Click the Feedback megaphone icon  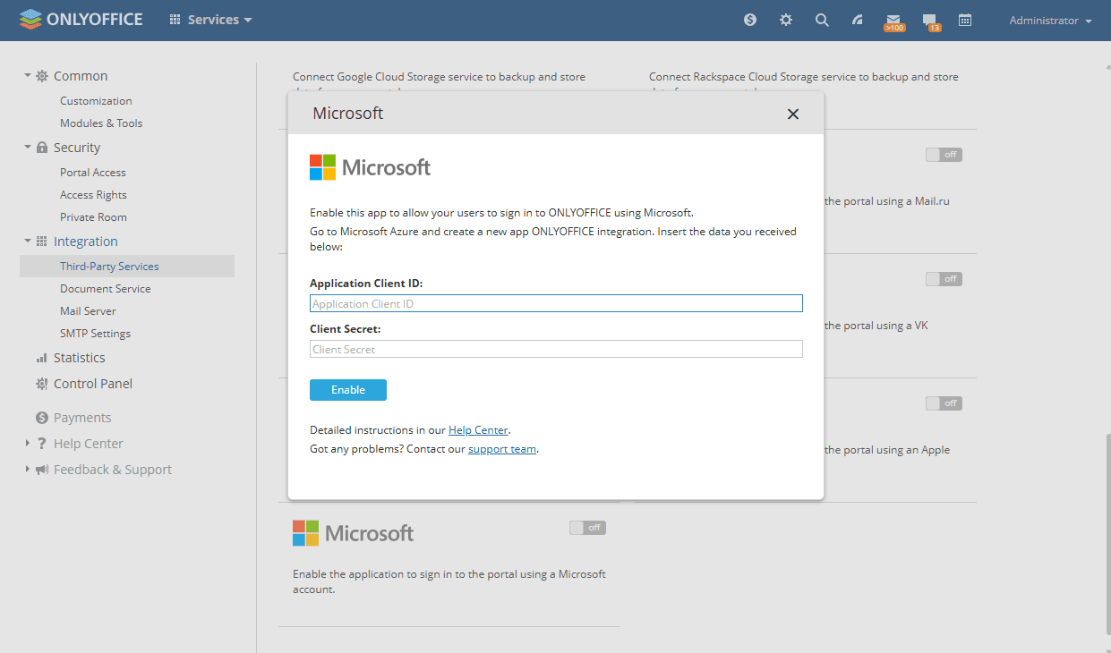42,470
